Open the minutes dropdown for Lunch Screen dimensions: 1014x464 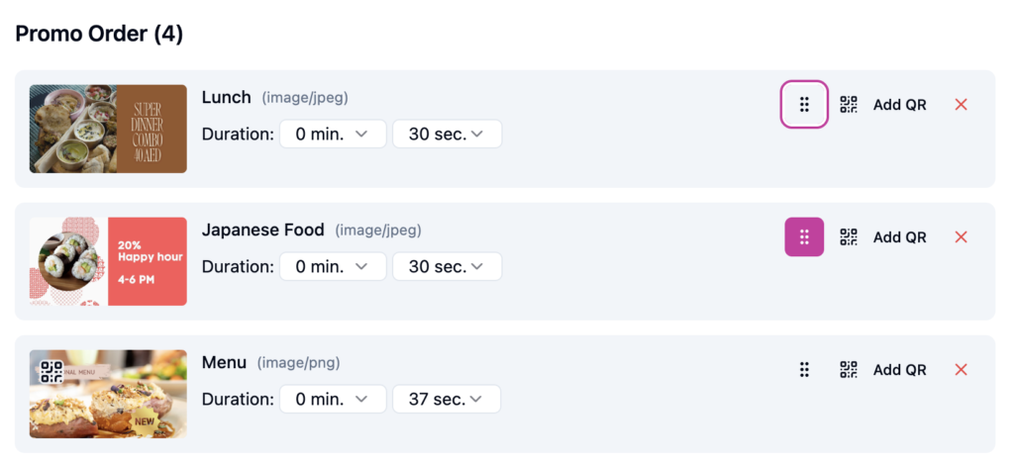click(x=332, y=135)
